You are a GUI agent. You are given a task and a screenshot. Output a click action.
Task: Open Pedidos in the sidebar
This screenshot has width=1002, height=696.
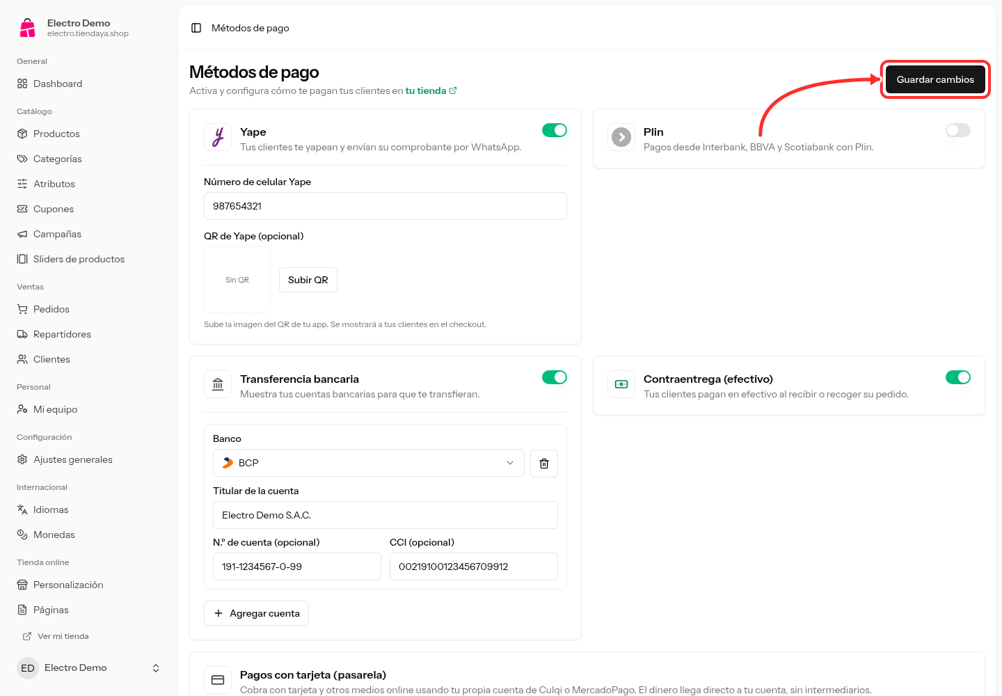click(x=89, y=309)
